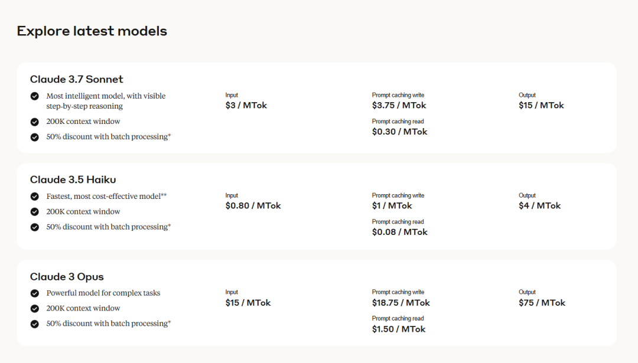Click checkmark by Claude 3.5 Haiku batch processing discount
The width and height of the screenshot is (638, 363).
[x=35, y=227]
